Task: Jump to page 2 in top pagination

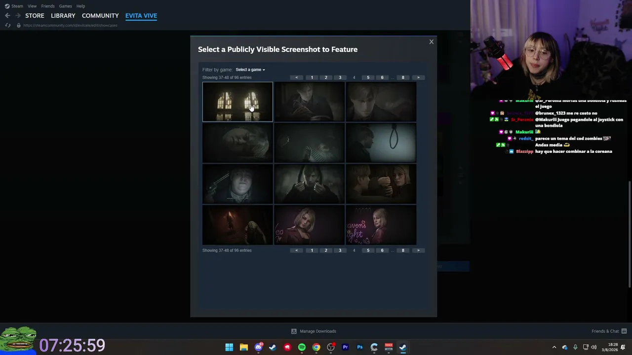Action: tap(326, 77)
